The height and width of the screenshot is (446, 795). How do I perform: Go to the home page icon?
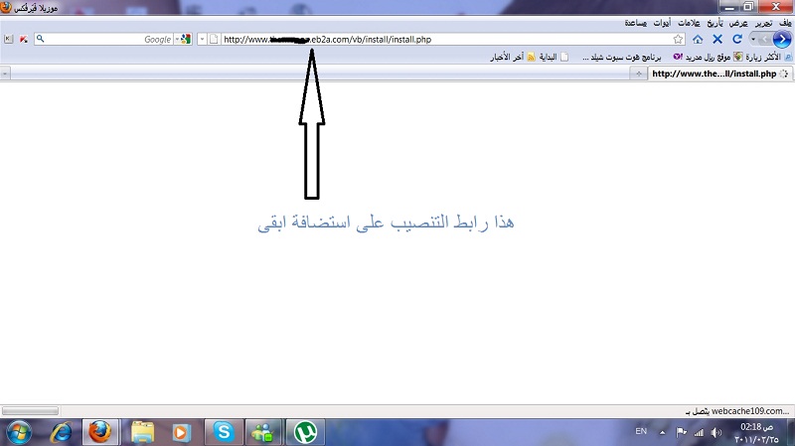click(698, 39)
